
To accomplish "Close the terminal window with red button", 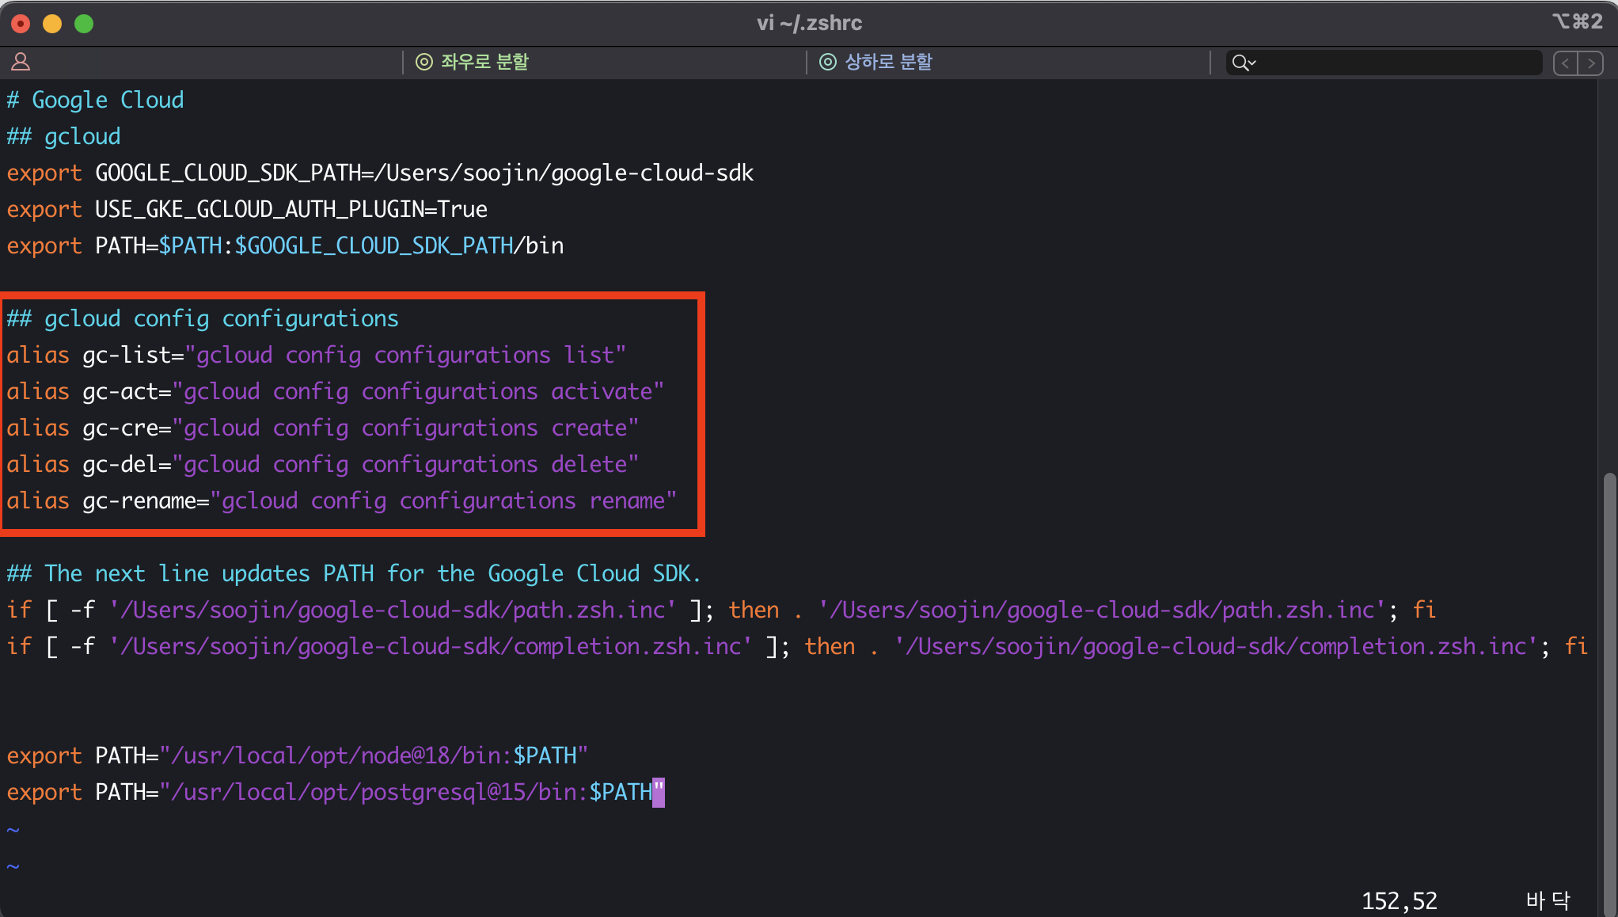I will tap(21, 24).
